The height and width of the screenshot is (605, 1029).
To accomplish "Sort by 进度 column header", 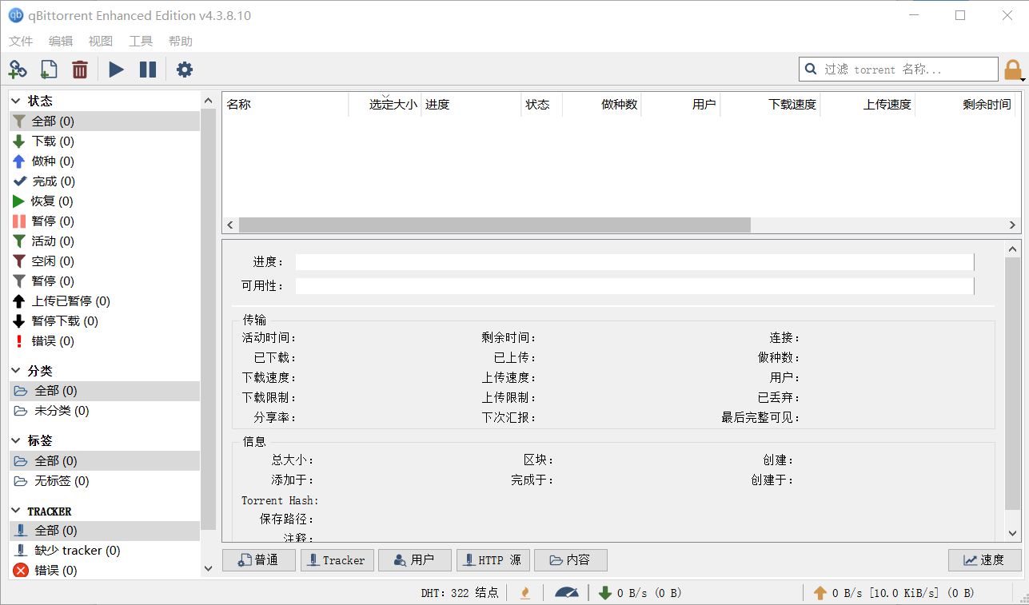I will point(471,105).
